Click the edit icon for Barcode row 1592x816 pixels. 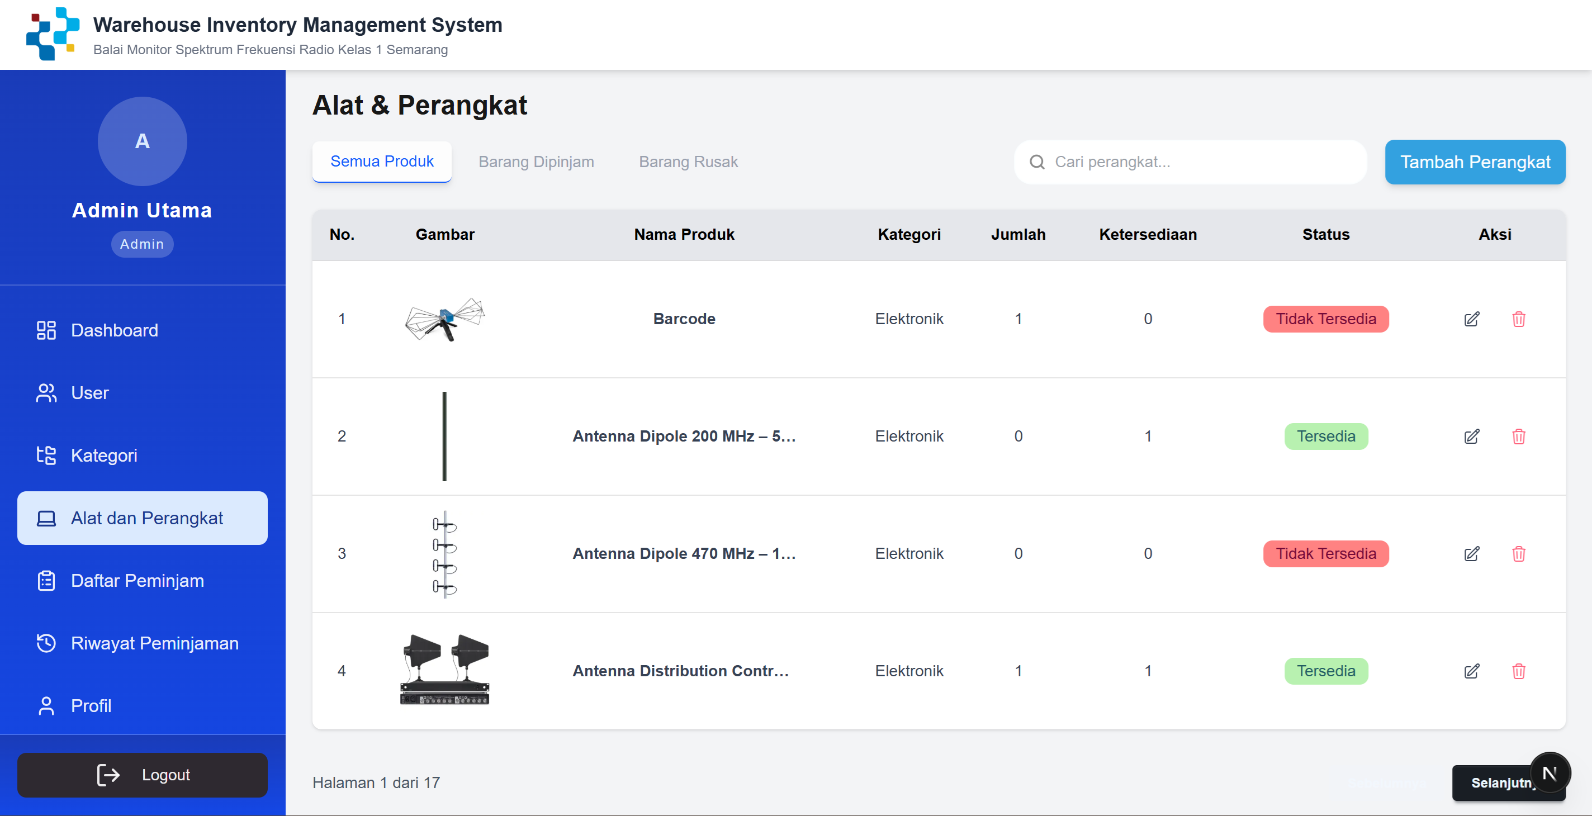[x=1471, y=319]
